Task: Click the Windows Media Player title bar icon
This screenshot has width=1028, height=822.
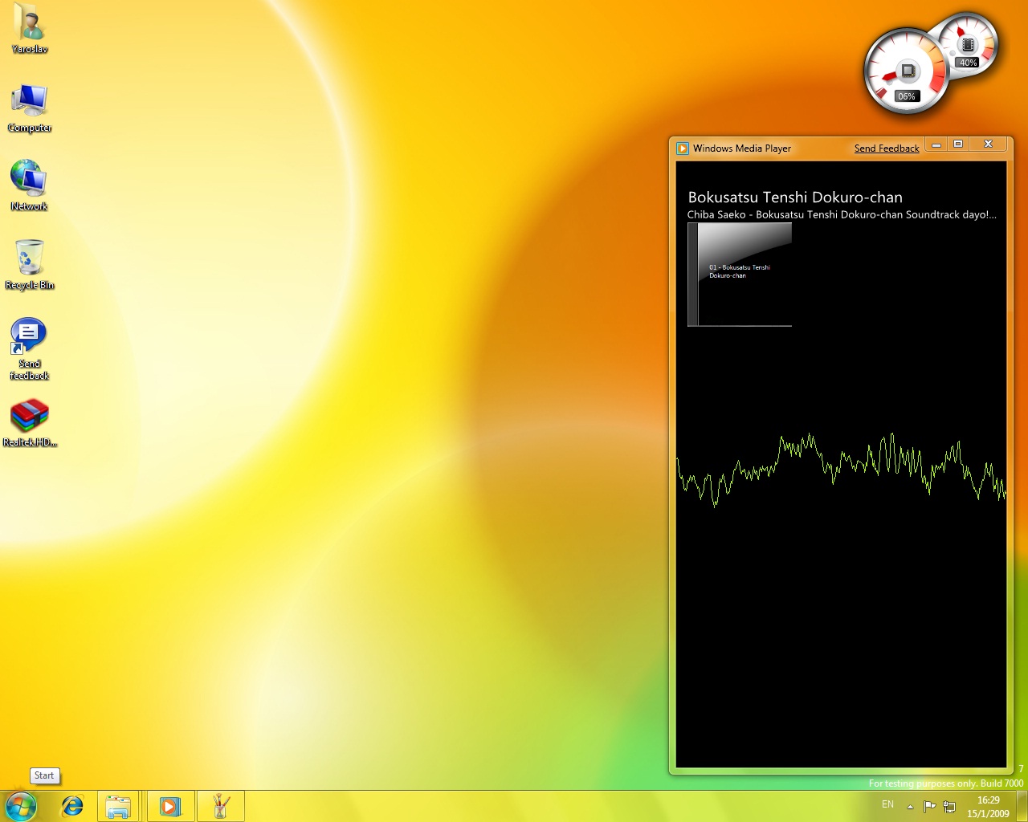Action: (x=683, y=149)
